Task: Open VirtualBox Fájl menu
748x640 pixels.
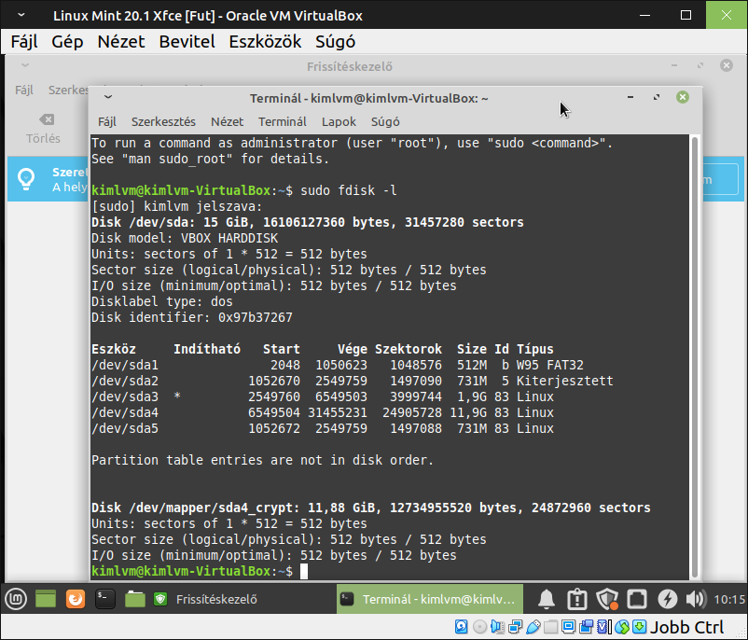Action: coord(24,42)
